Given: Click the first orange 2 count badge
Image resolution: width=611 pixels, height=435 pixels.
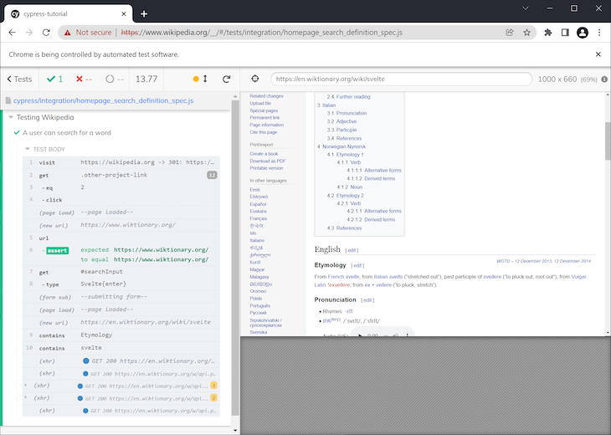Looking at the screenshot, I should point(213,385).
